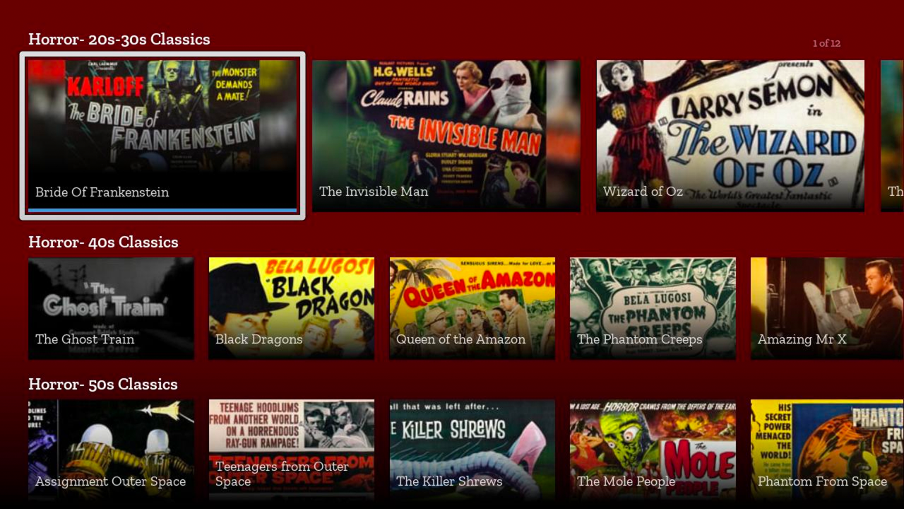Viewport: 904px width, 509px height.
Task: Select The Invisible Man poster
Action: [446, 136]
